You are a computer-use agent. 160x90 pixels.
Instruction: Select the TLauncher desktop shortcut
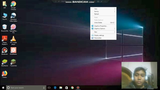pos(13,63)
